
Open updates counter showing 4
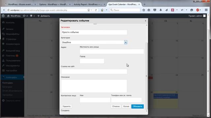pos(25,16)
